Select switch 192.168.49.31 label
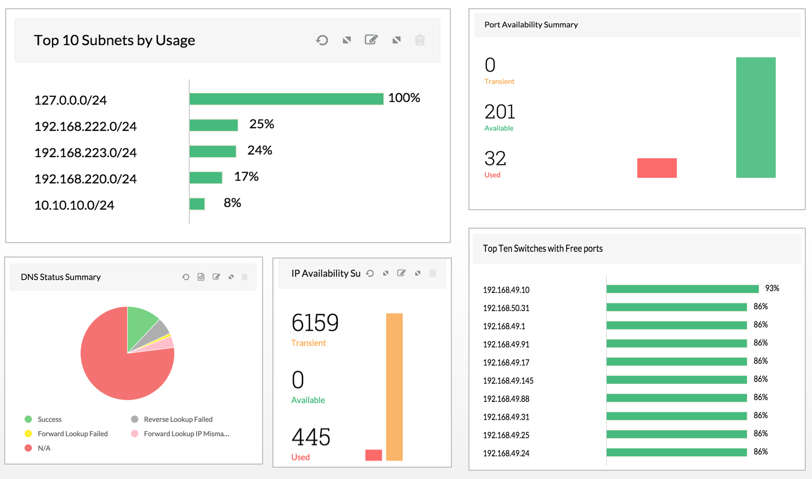This screenshot has width=812, height=479. (x=506, y=417)
